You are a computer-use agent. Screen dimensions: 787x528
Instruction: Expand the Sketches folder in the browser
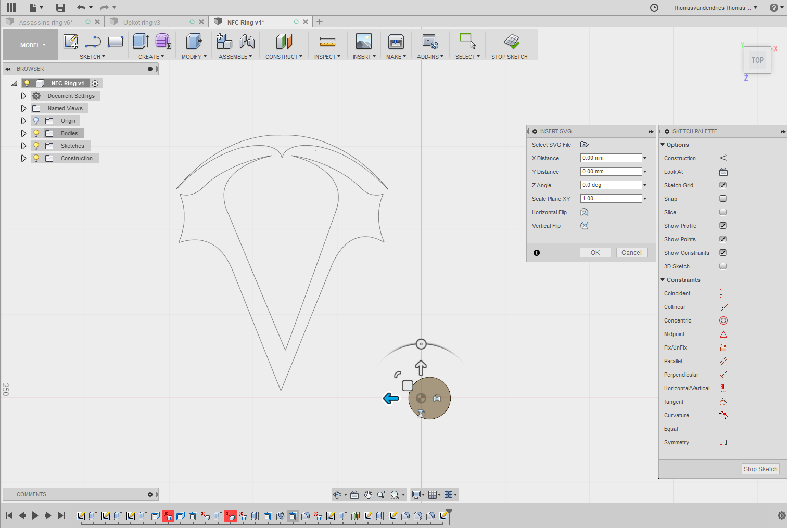coord(23,146)
